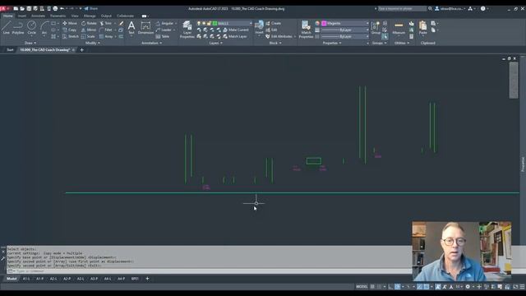Activate the Array command
The image size is (526, 296).
click(106, 36)
